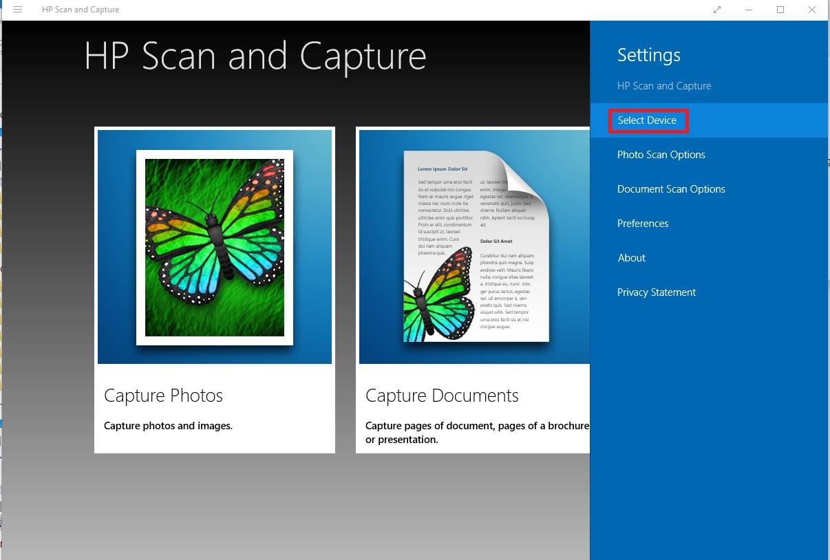Minimize the HP Scan window

tap(749, 10)
